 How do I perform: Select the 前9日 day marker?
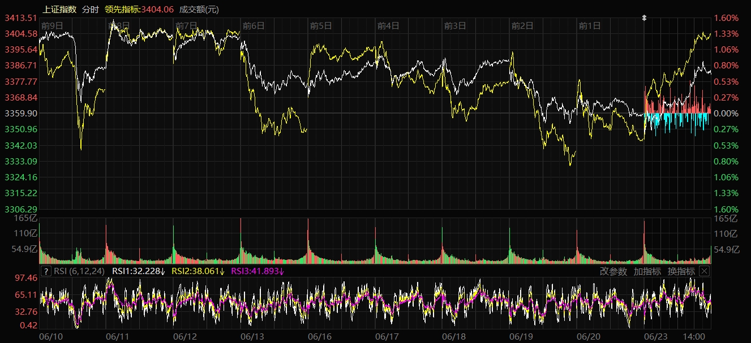point(52,25)
